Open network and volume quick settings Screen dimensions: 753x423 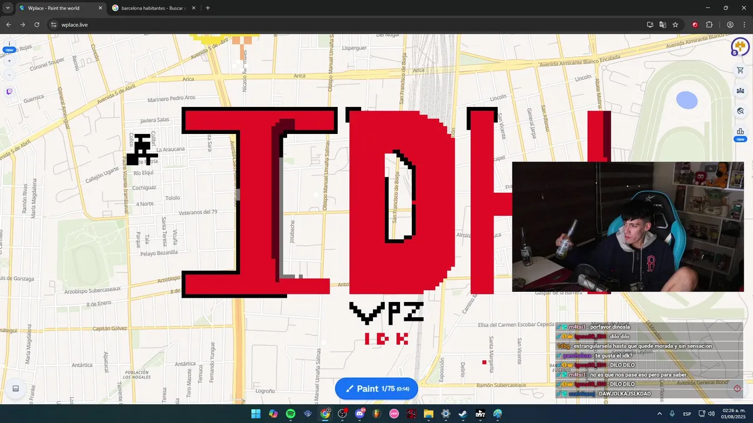(707, 414)
